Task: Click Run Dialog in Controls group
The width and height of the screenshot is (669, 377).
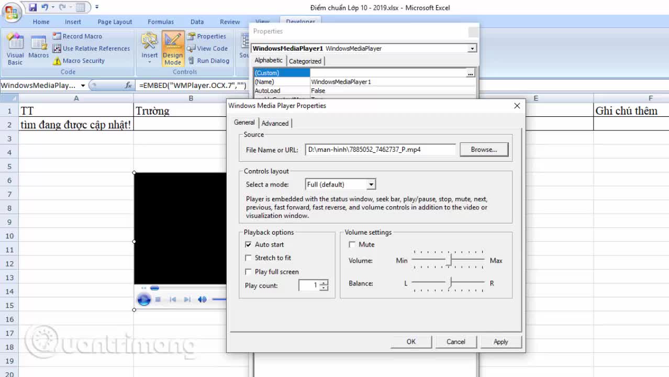Action: [x=208, y=61]
